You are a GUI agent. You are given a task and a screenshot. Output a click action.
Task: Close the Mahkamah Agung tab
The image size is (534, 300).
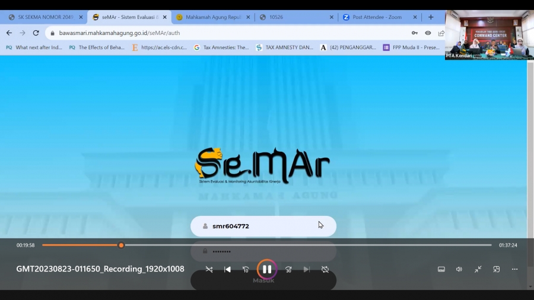[248, 17]
